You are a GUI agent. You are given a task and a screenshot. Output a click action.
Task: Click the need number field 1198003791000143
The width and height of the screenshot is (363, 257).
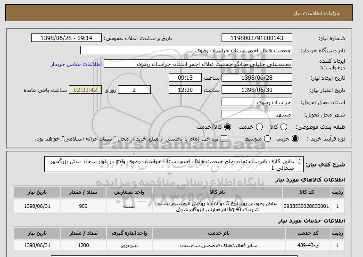(257, 38)
